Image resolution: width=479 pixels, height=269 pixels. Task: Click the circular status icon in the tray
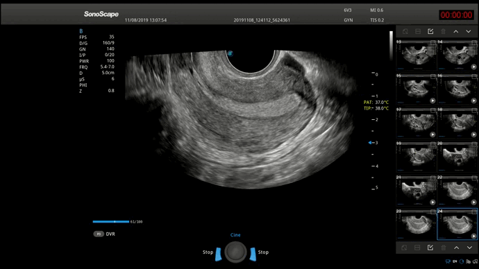click(x=462, y=261)
